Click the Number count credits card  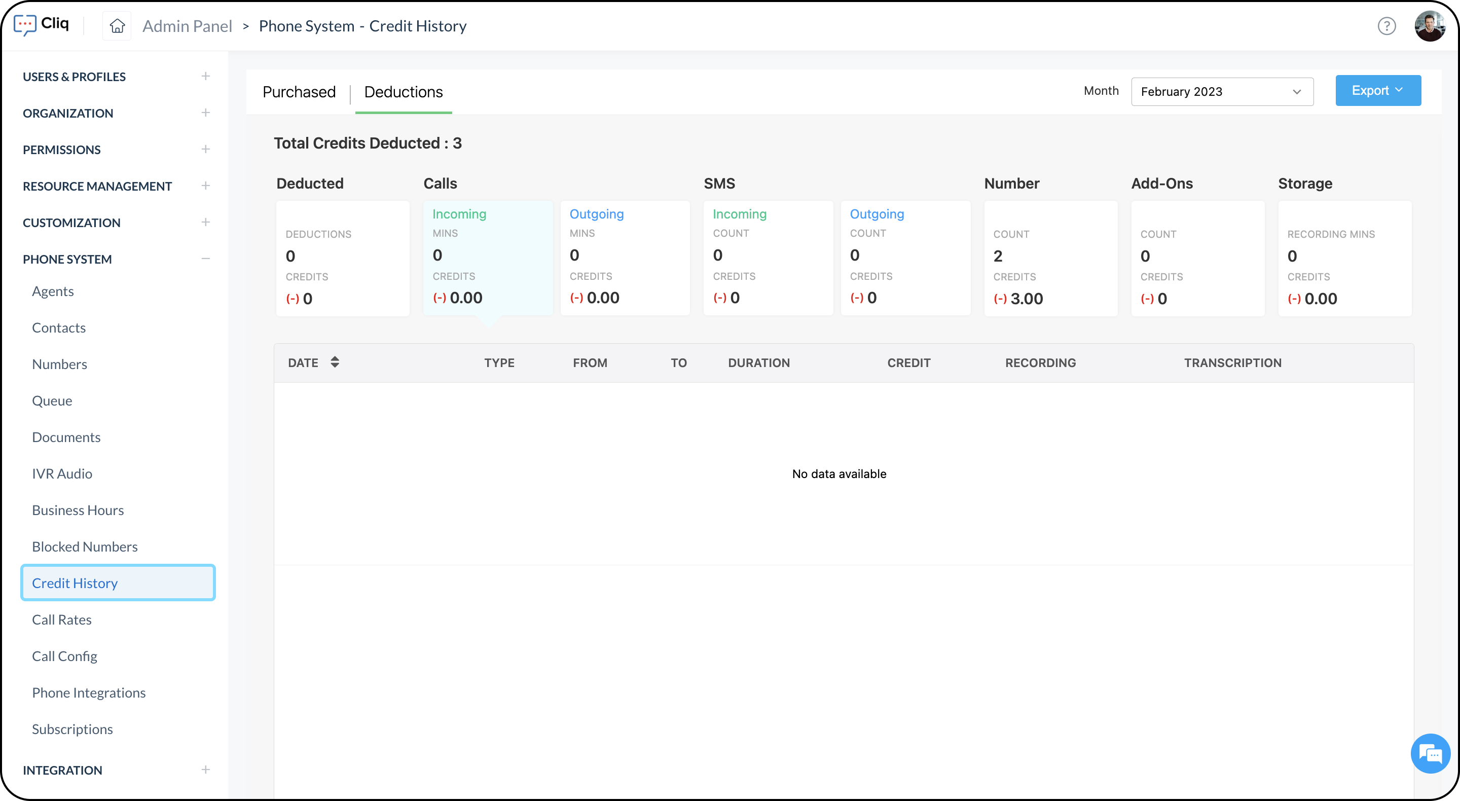point(1050,259)
